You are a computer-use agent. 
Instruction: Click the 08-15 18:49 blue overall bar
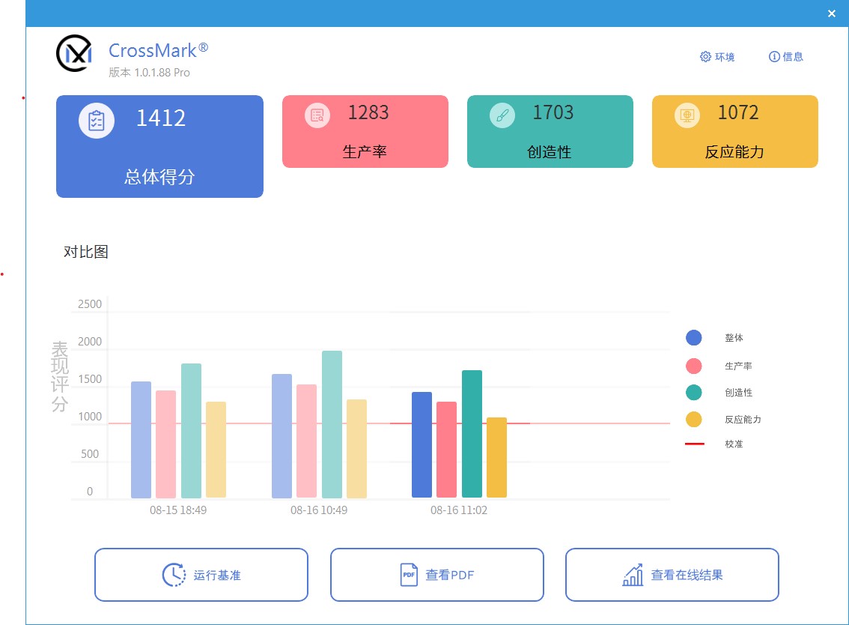tap(141, 440)
